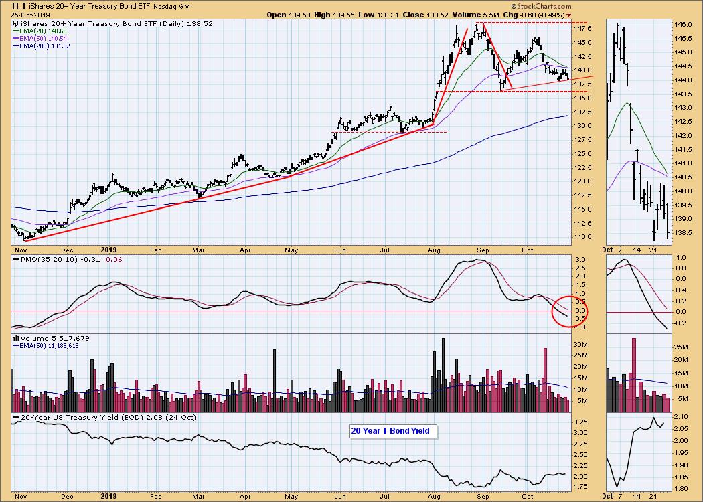This screenshot has width=703, height=502.
Task: Click the (Daily) 138.52 price legend
Action: [x=187, y=23]
